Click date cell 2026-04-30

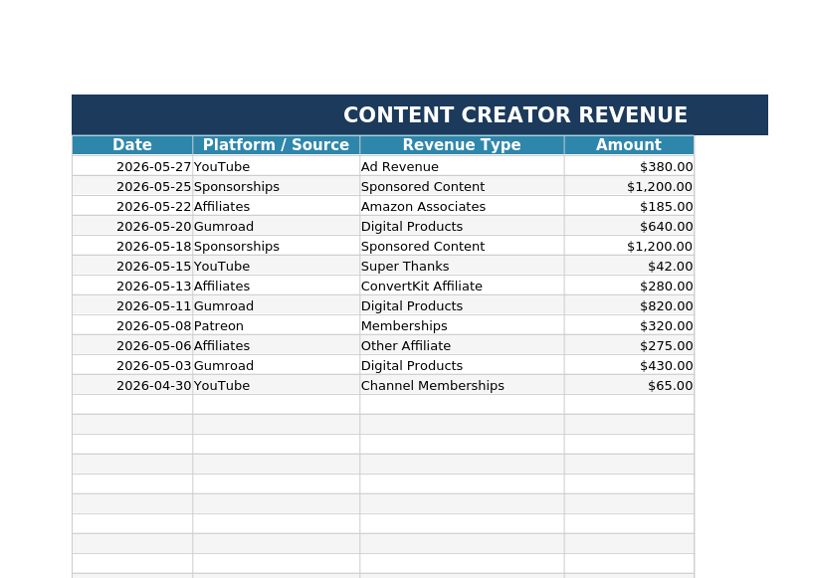click(x=132, y=386)
